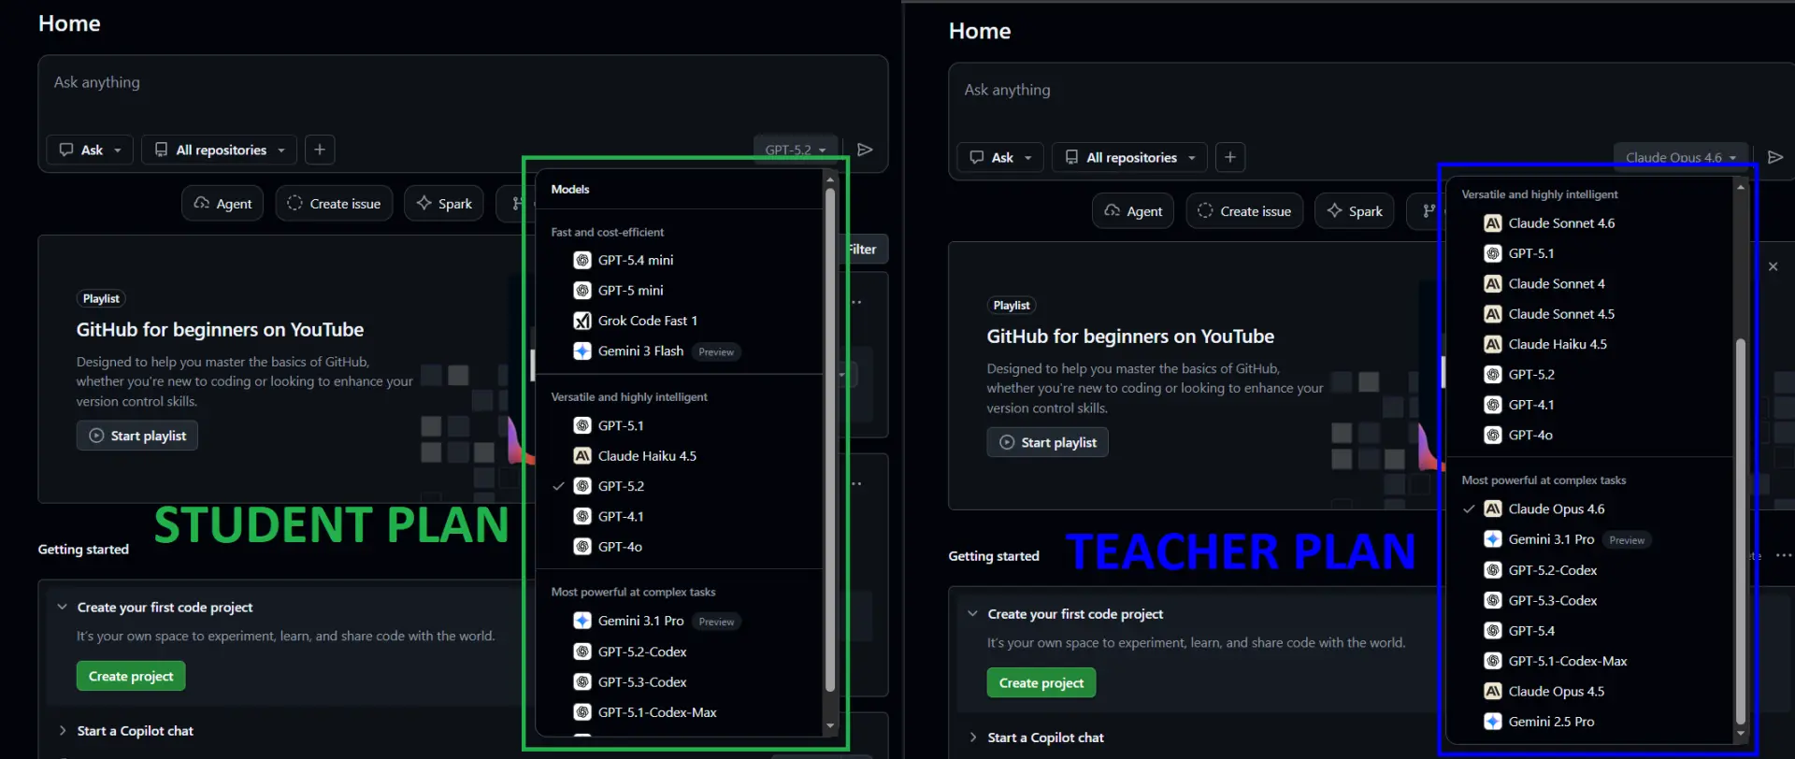Open All repositories dropdown in student plan view
The height and width of the screenshot is (759, 1795).
click(x=220, y=150)
